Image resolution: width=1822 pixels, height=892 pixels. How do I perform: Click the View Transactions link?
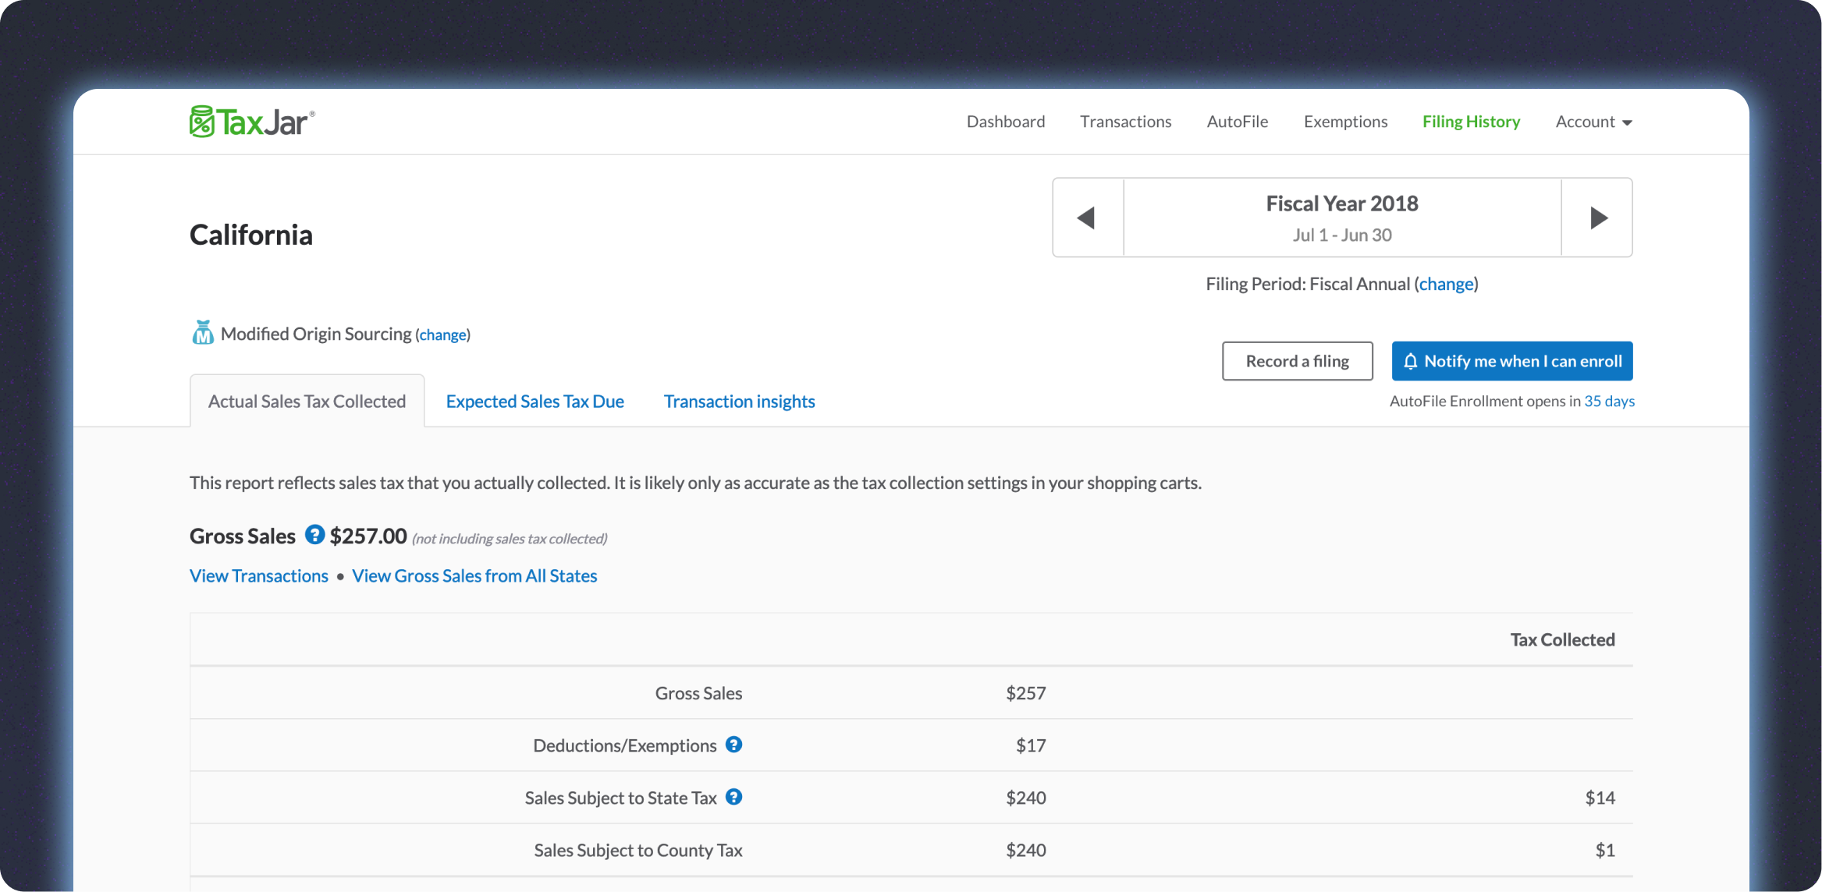tap(259, 576)
